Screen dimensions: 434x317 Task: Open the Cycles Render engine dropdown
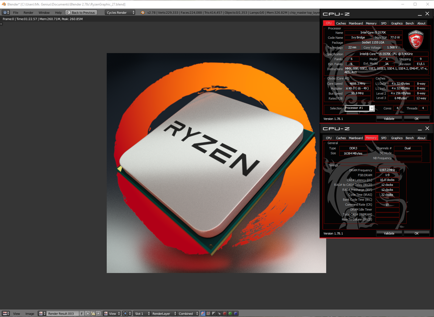120,12
